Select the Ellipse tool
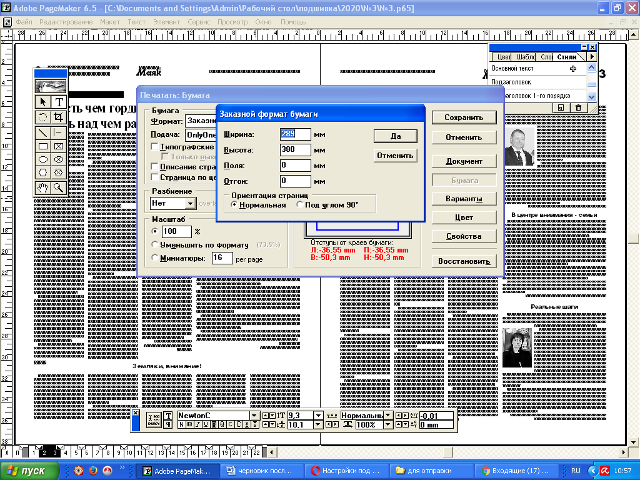This screenshot has height=480, width=640. 43,159
